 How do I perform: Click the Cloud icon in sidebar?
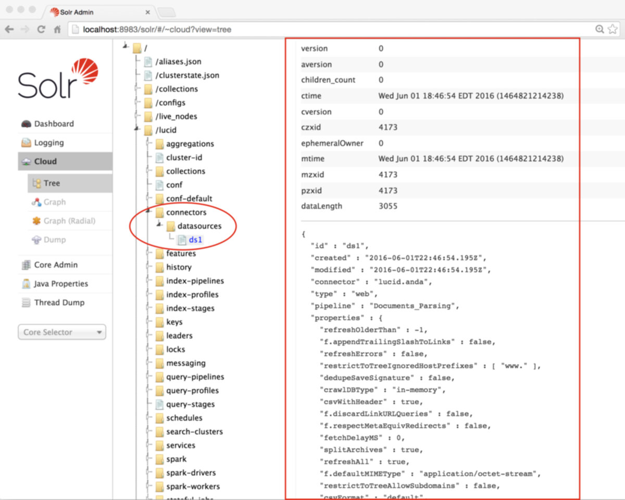26,162
